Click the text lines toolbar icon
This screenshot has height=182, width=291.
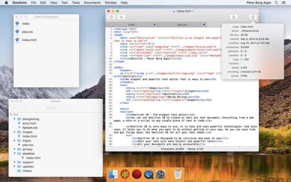[x=121, y=17]
